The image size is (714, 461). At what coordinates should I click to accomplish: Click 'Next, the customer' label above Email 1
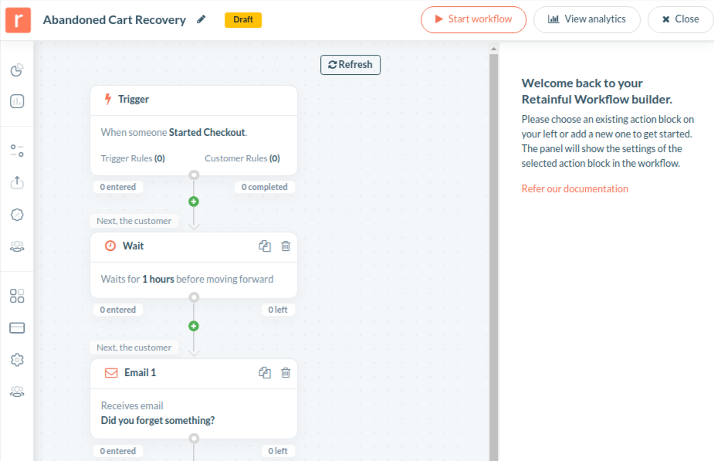[x=134, y=347]
